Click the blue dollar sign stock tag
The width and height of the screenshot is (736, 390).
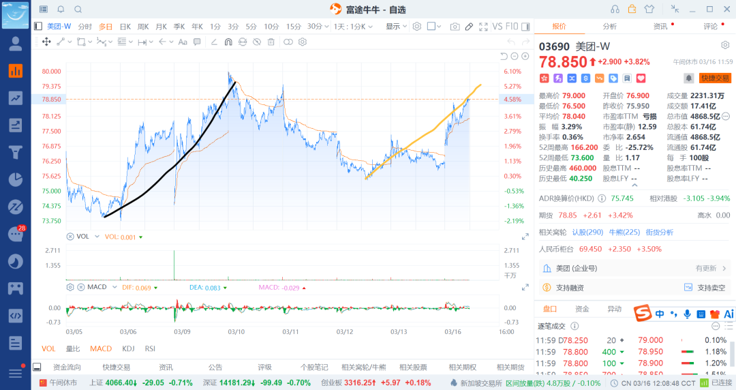pos(585,78)
